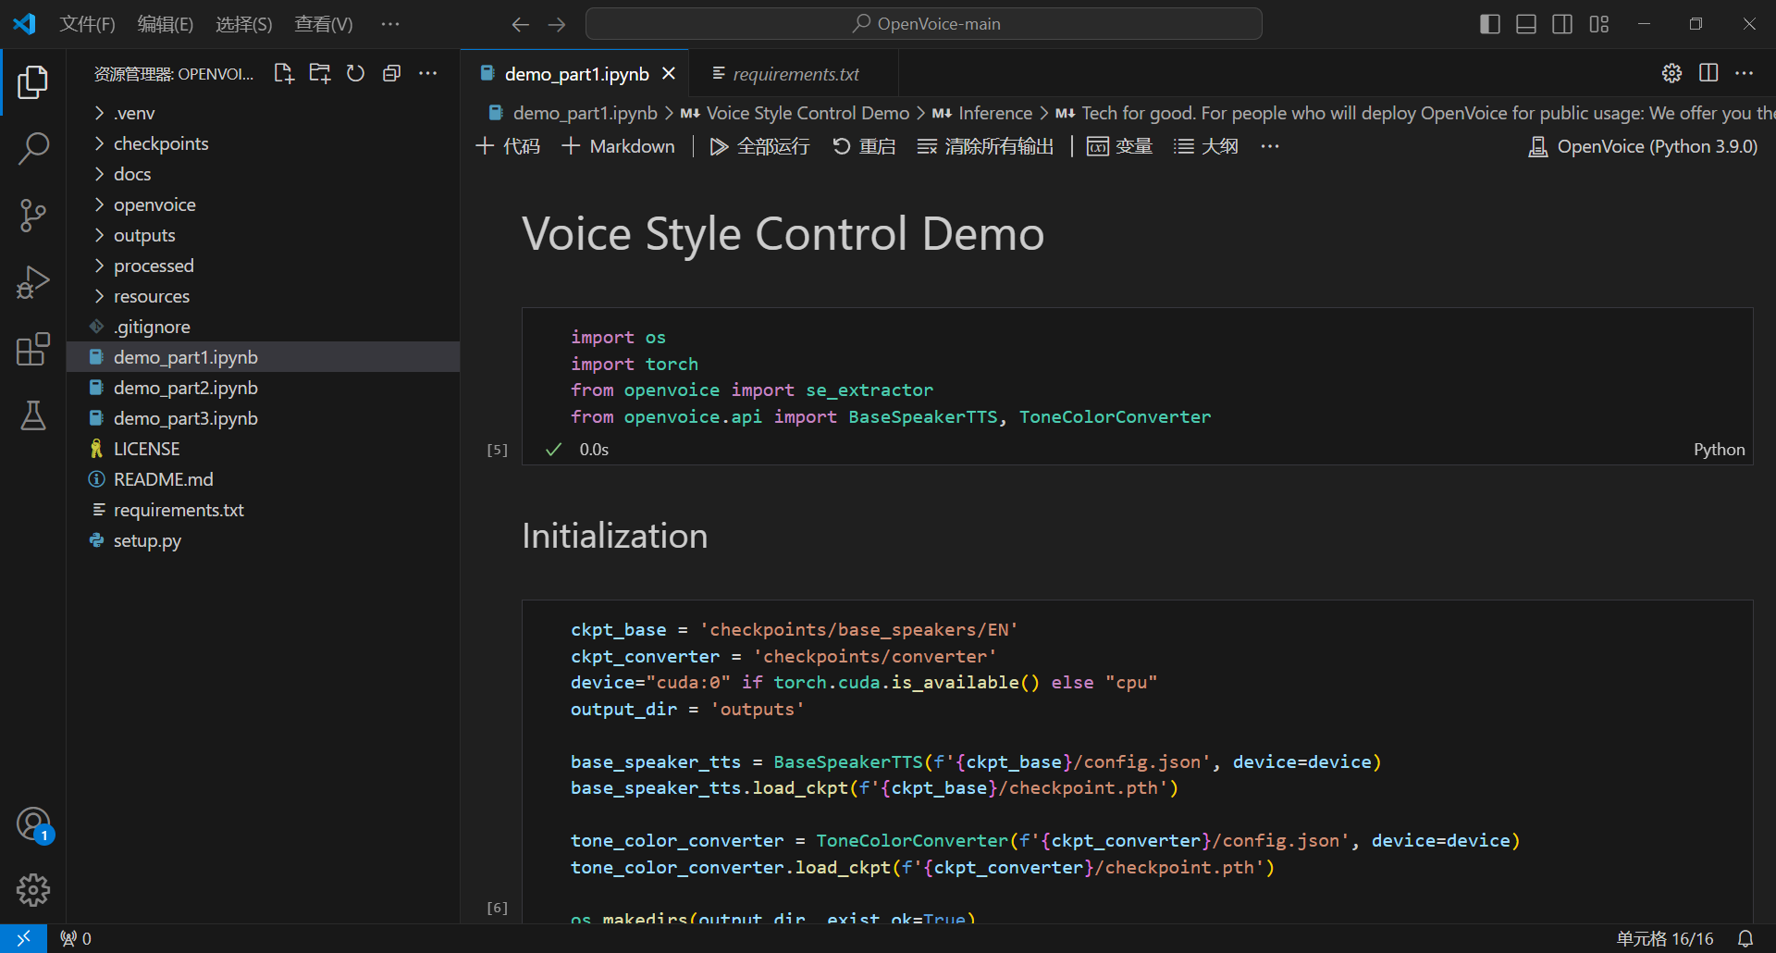Open Explorer views and more actions menu
The width and height of the screenshot is (1776, 953).
tap(428, 73)
